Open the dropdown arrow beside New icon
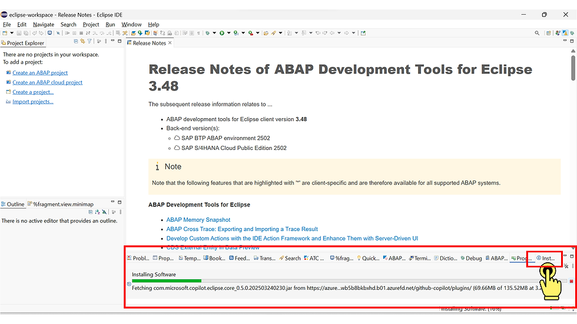 pos(12,33)
